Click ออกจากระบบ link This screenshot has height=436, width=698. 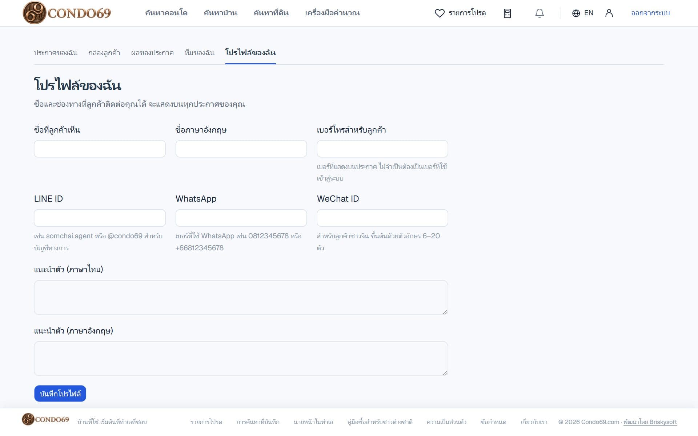[x=650, y=13]
